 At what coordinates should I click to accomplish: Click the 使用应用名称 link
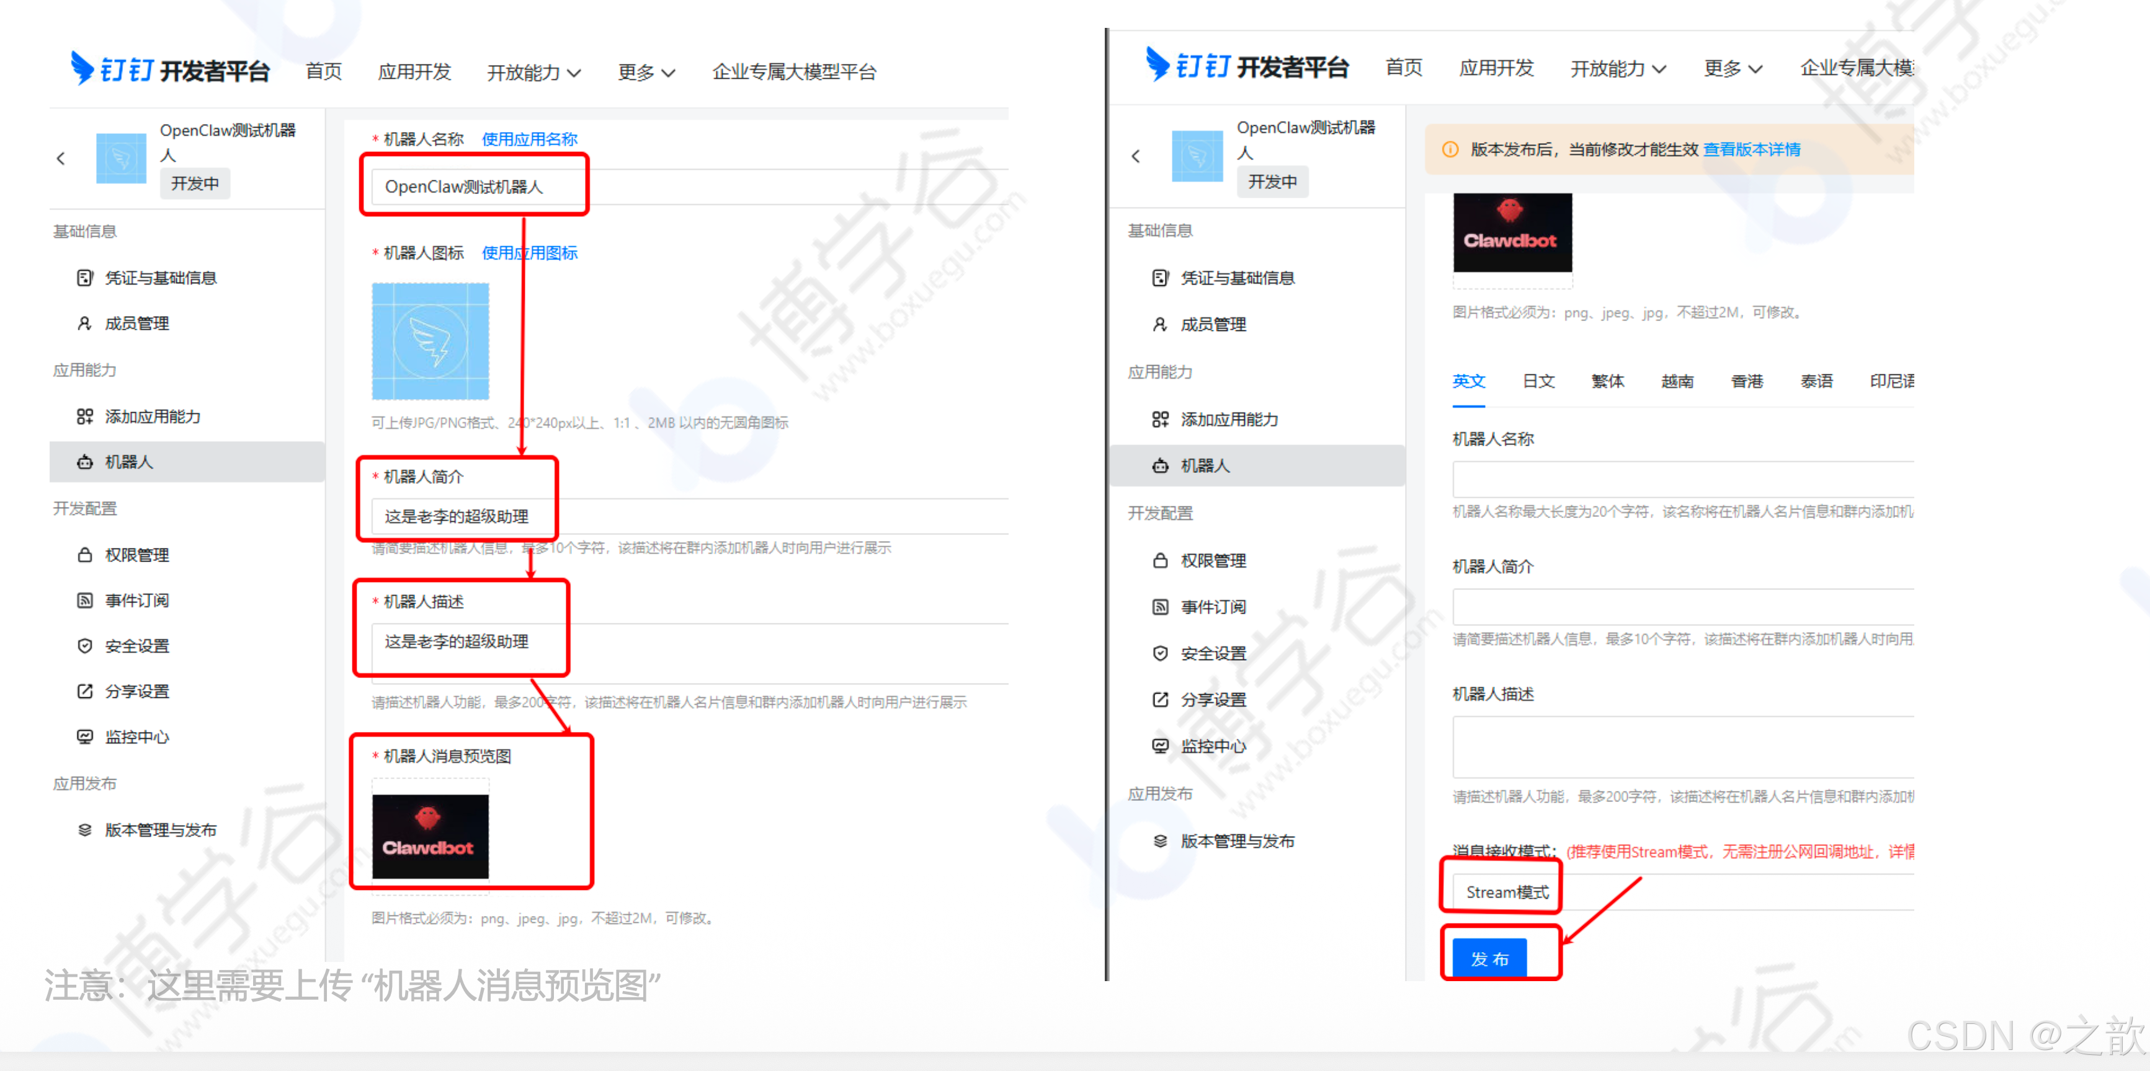[x=529, y=139]
